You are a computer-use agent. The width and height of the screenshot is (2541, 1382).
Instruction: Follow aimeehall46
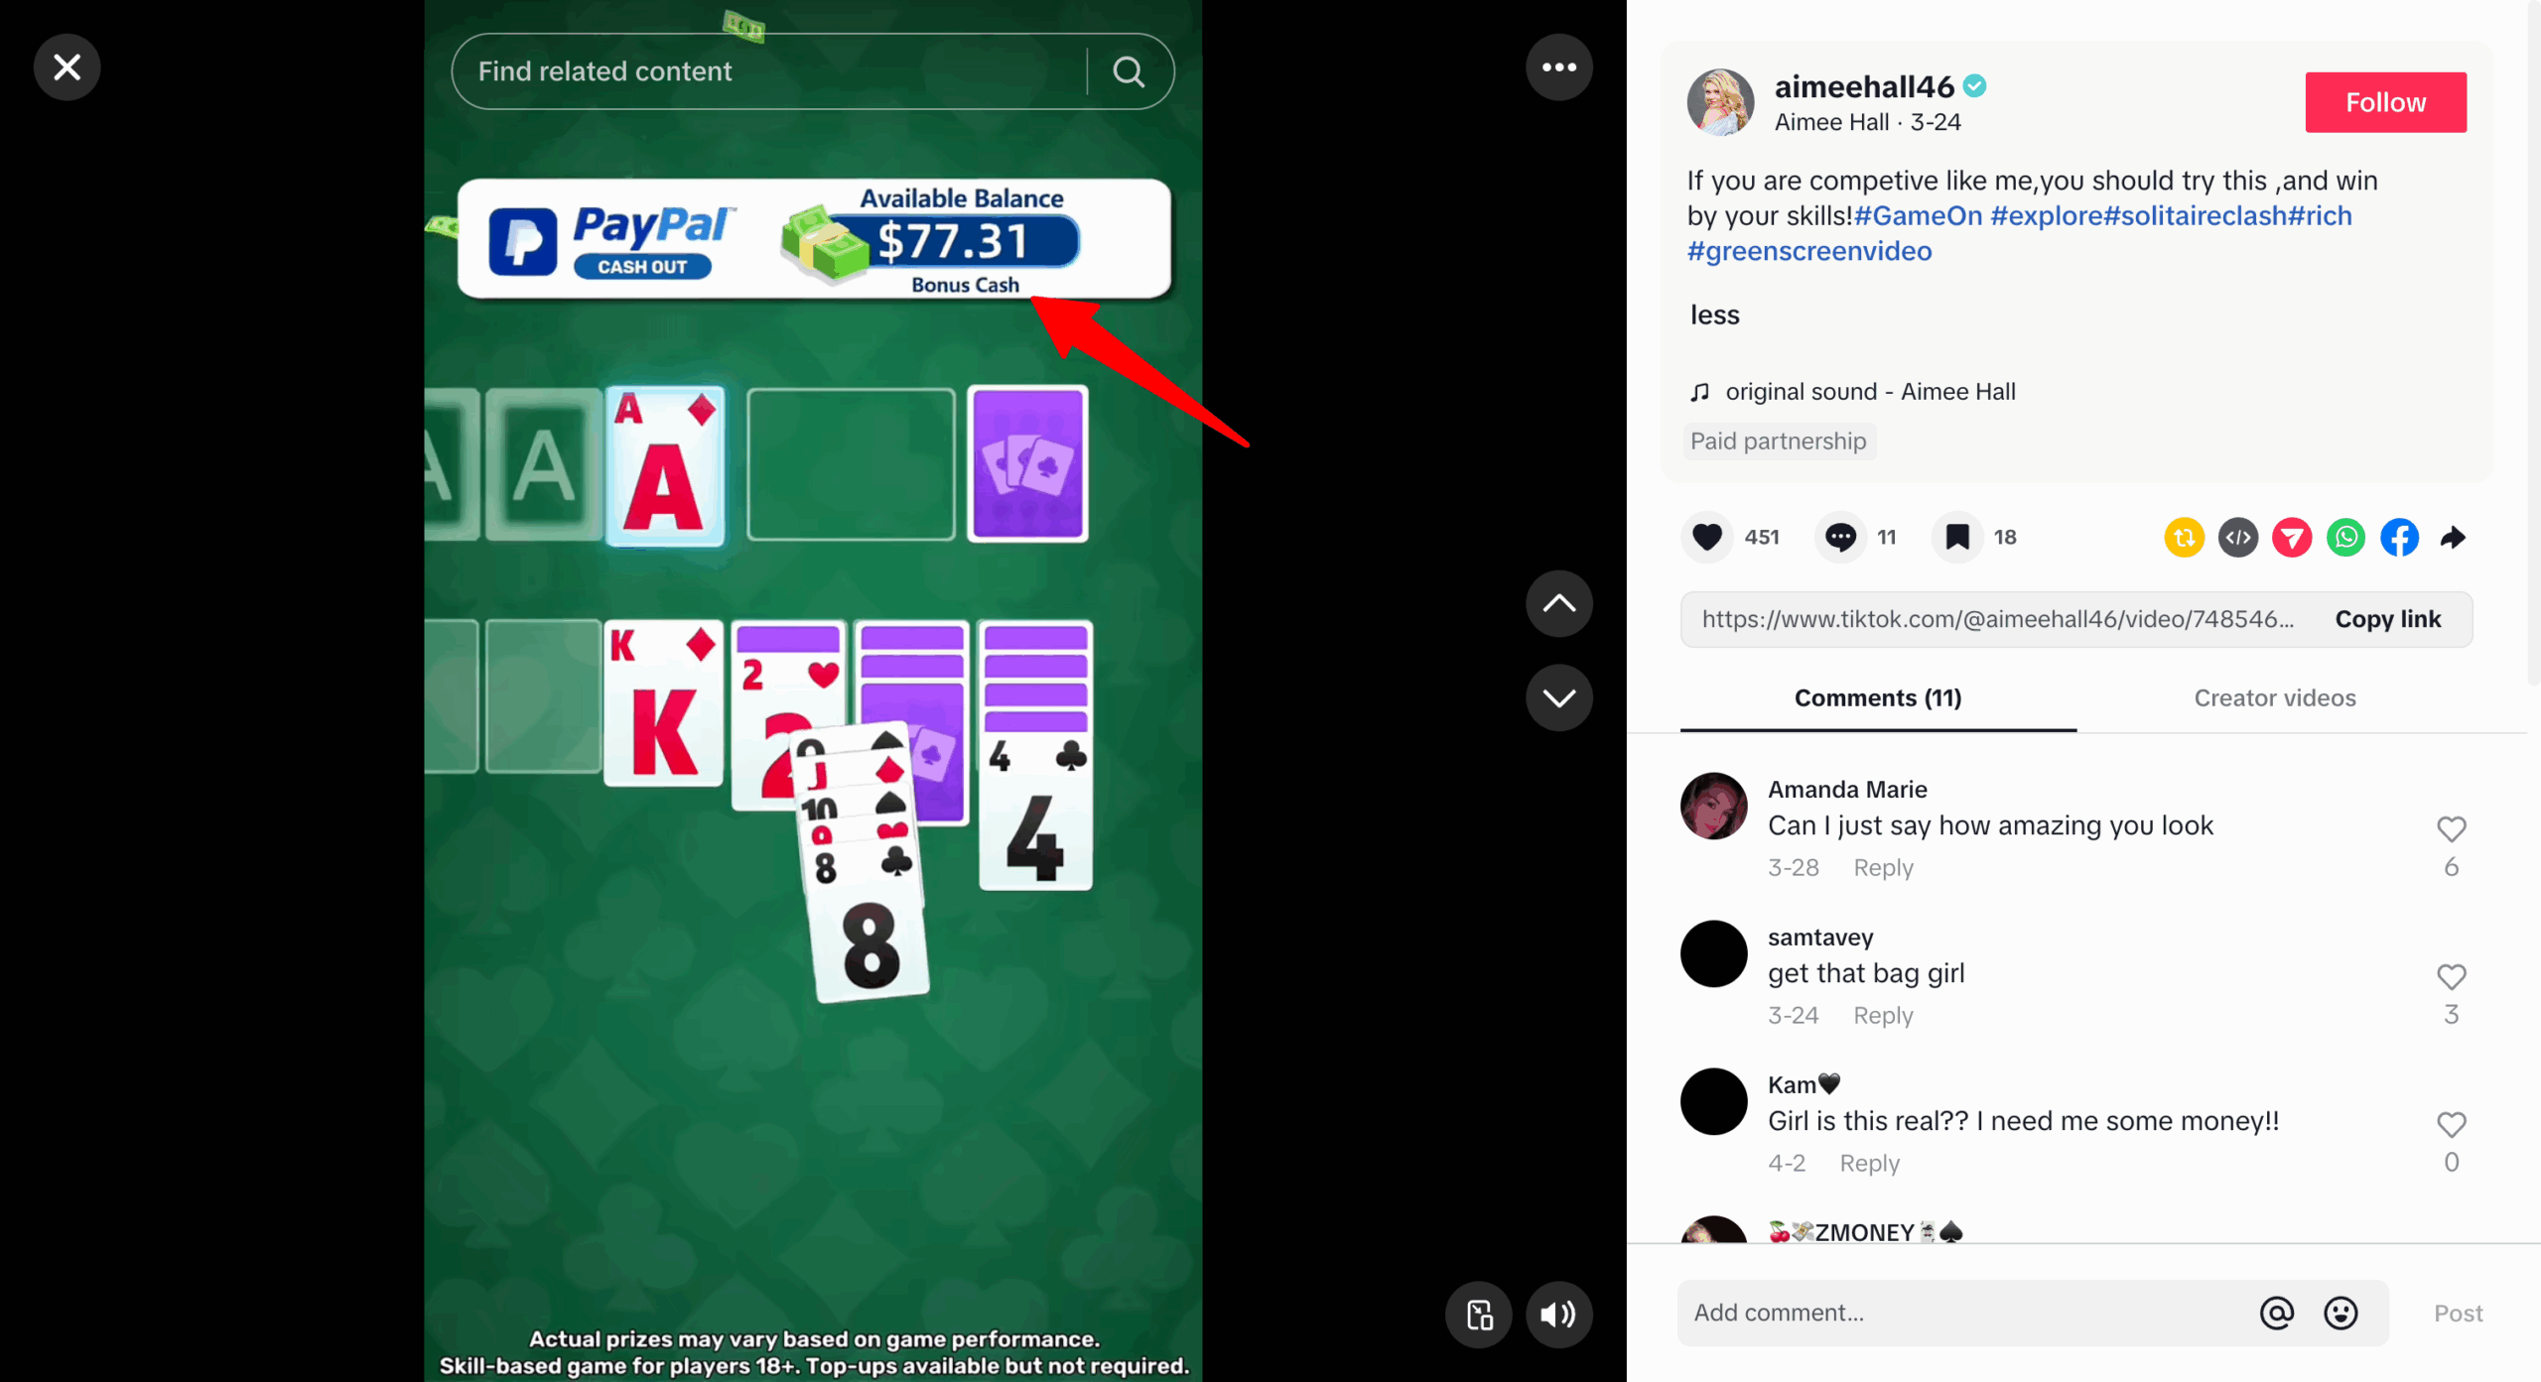point(2385,102)
